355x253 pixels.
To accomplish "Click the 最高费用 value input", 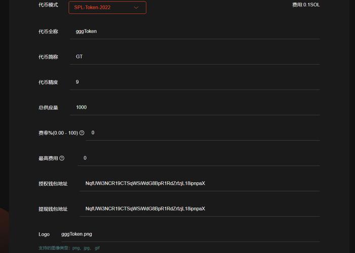I will [x=199, y=158].
